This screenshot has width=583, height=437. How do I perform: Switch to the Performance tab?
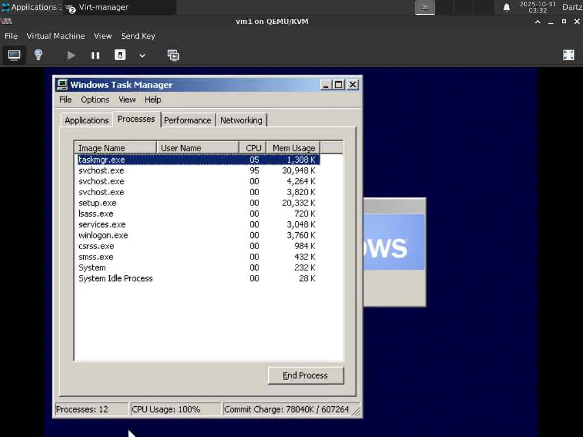pyautogui.click(x=187, y=121)
